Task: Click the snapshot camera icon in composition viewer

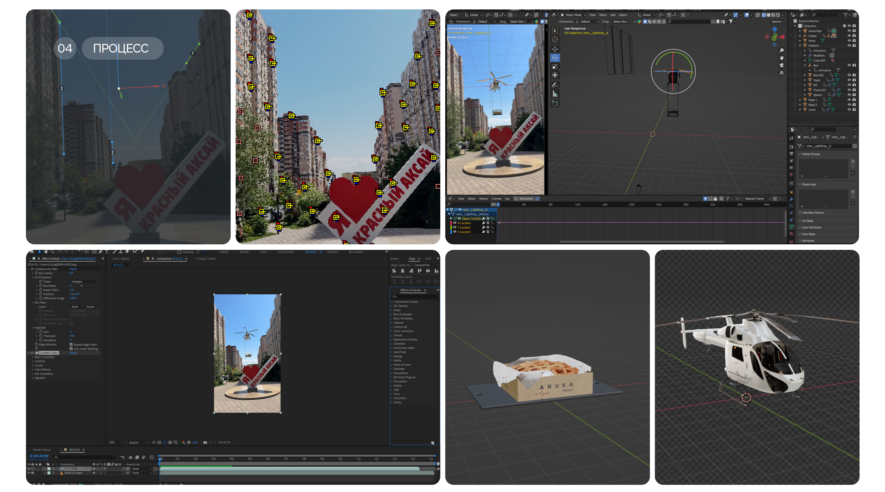Action: (x=205, y=442)
